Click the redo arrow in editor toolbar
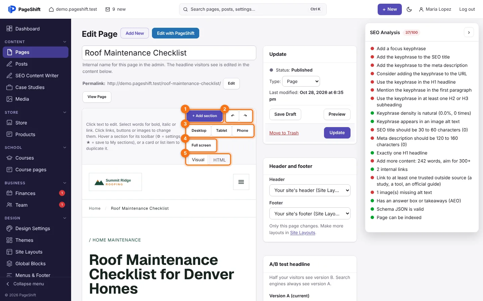The width and height of the screenshot is (483, 301). pyautogui.click(x=245, y=116)
